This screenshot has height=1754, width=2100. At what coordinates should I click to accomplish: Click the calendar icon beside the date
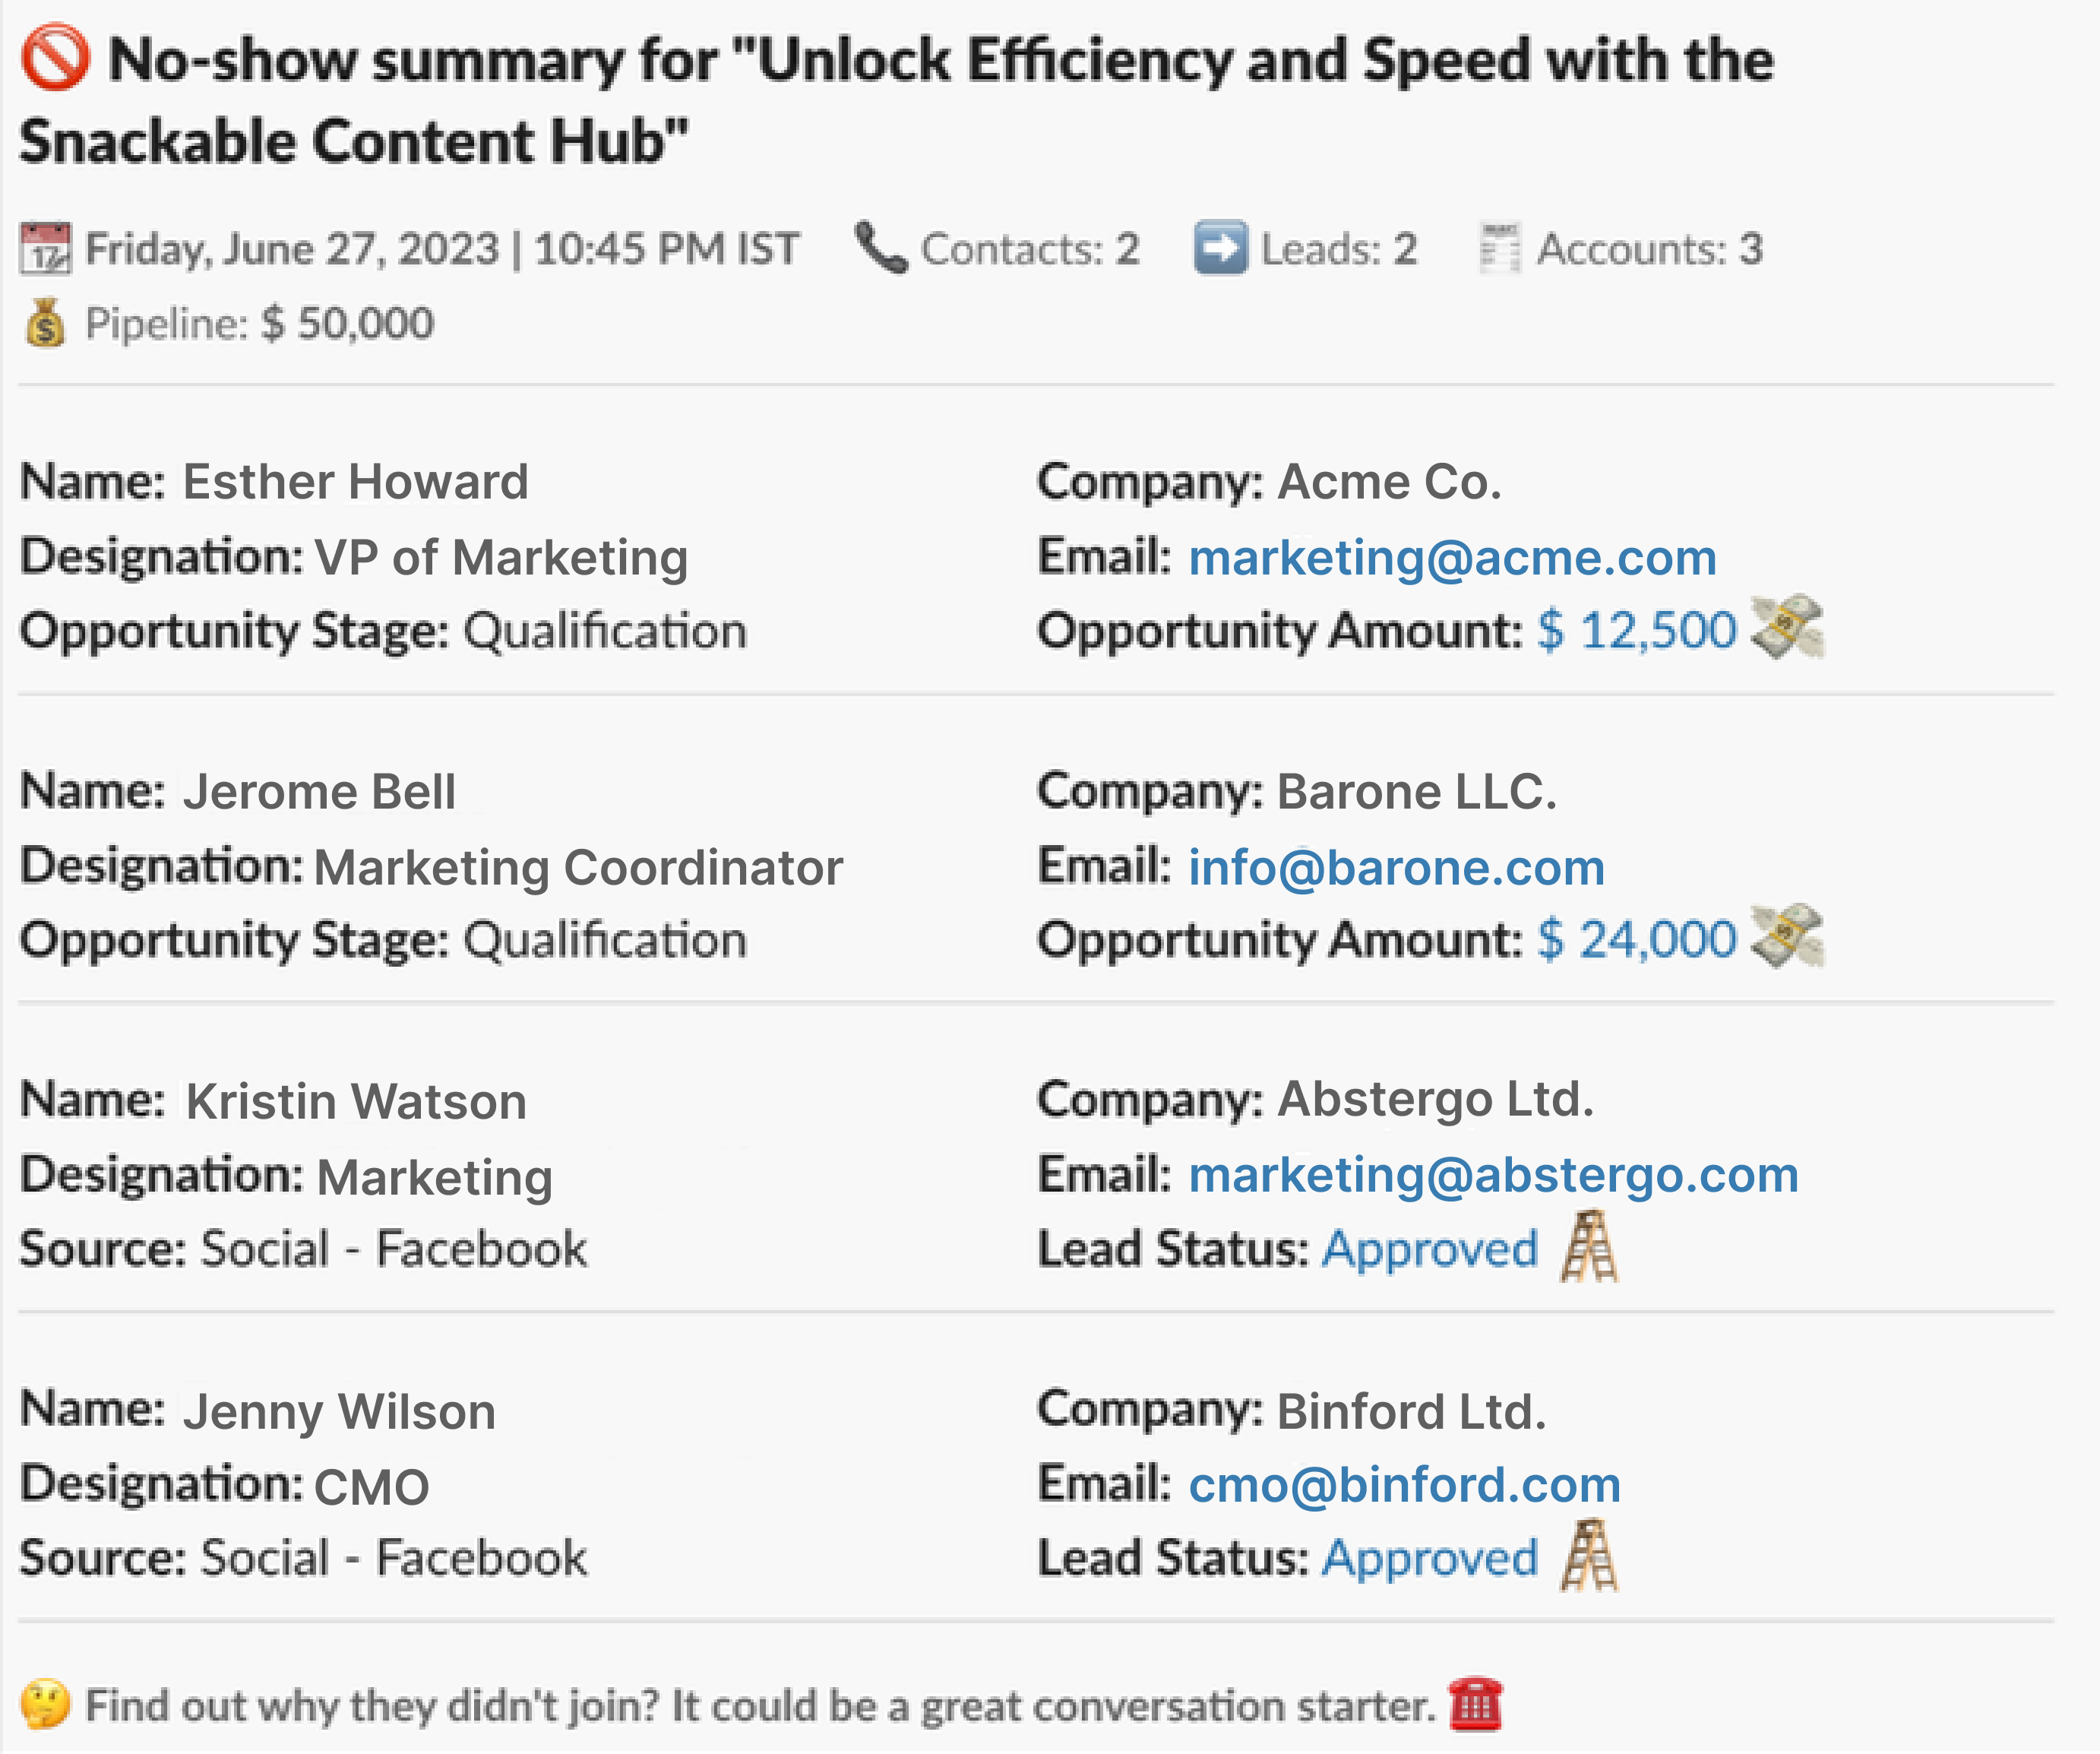(x=45, y=248)
